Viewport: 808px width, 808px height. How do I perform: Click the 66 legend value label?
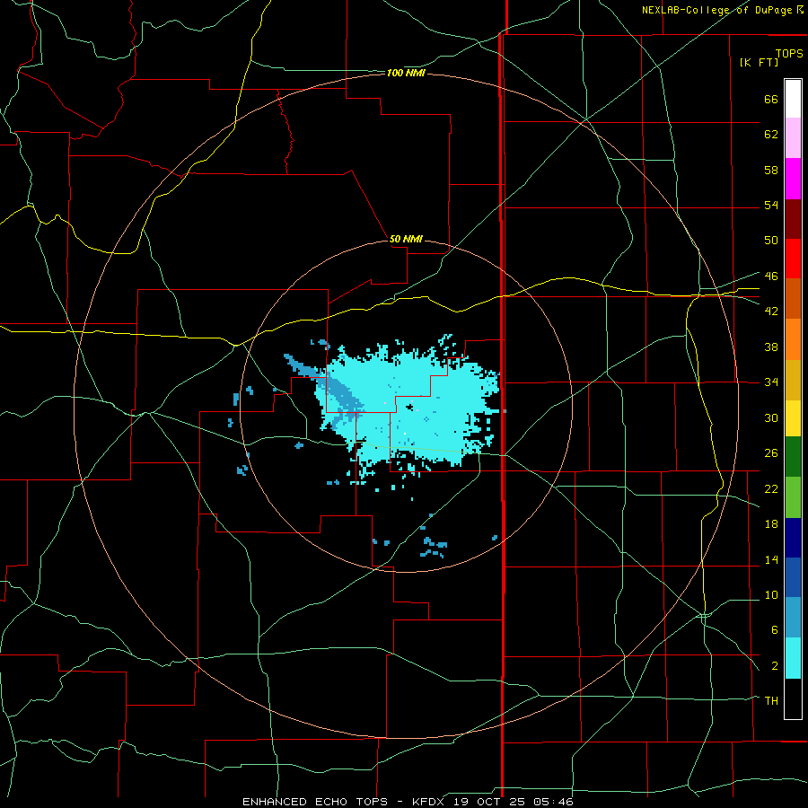click(771, 100)
